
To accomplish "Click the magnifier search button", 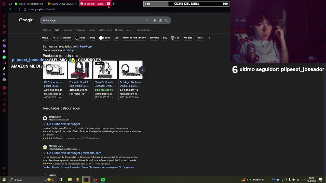I will pos(167,20).
